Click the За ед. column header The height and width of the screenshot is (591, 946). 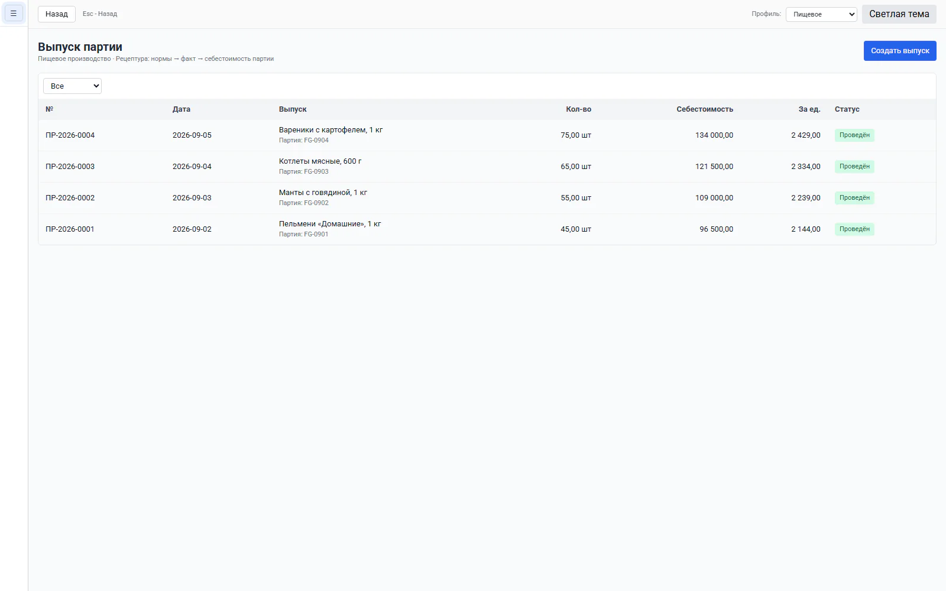click(809, 109)
